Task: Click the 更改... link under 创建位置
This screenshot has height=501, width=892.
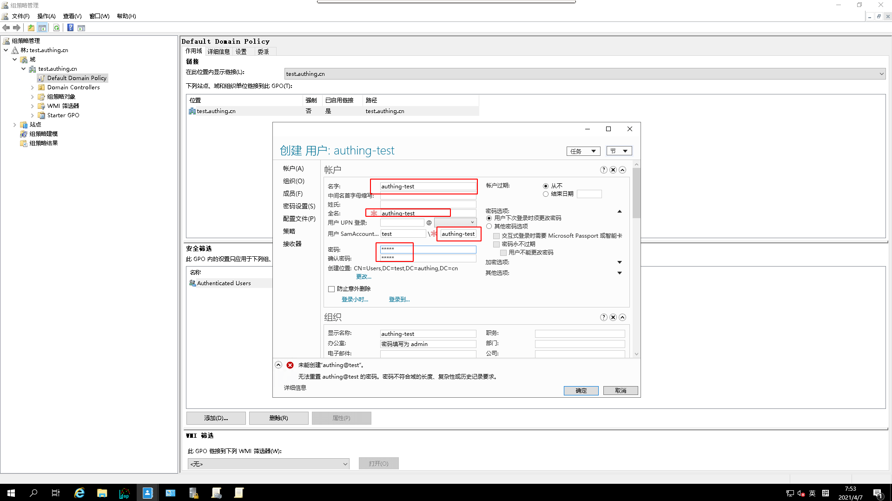Action: (x=364, y=276)
